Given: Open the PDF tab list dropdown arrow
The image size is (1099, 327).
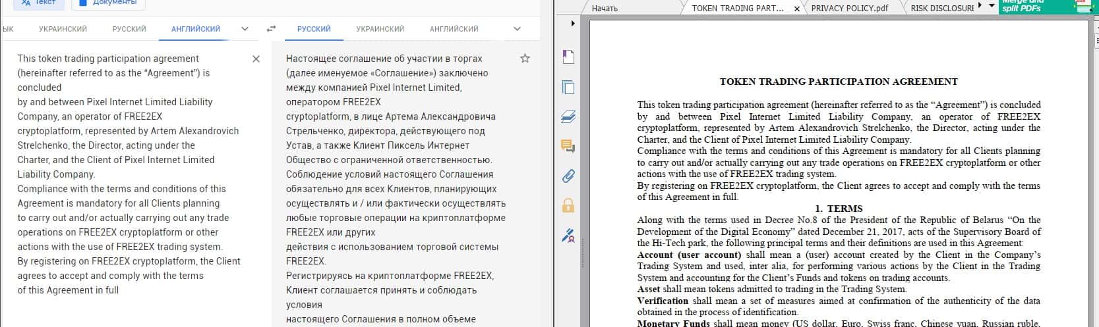Looking at the screenshot, I should 992,6.
